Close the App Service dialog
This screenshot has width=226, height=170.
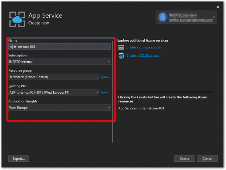(218, 7)
